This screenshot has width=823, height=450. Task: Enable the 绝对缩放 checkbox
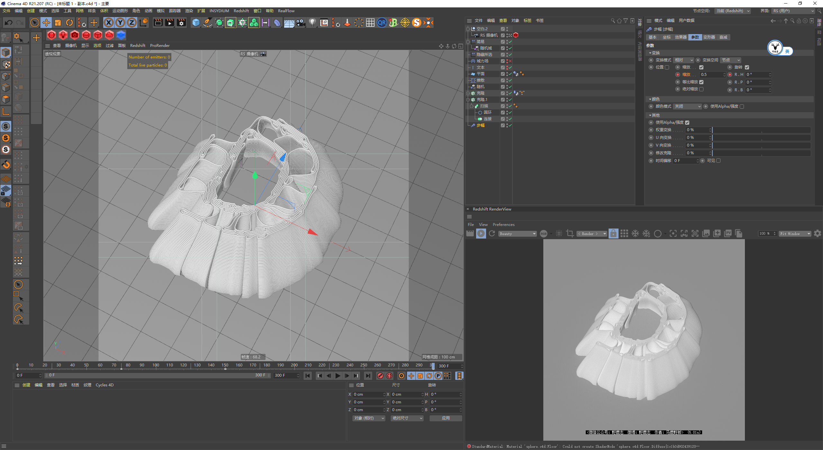click(701, 89)
